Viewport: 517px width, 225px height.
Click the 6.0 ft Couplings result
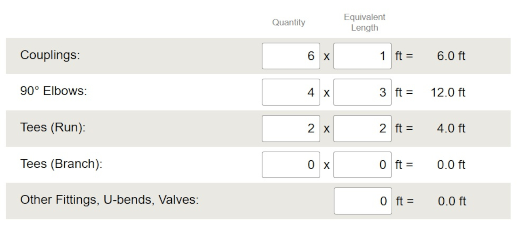[451, 56]
